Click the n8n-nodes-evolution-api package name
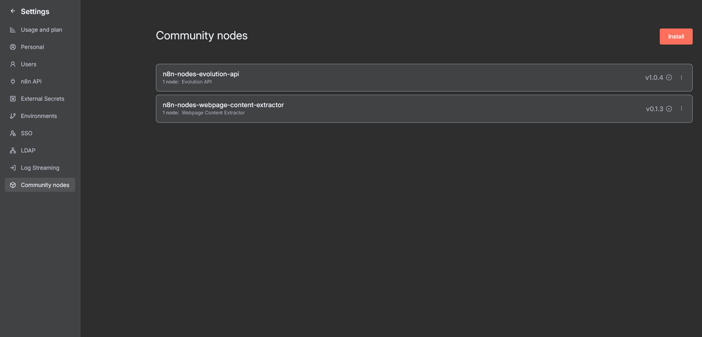 [x=201, y=74]
